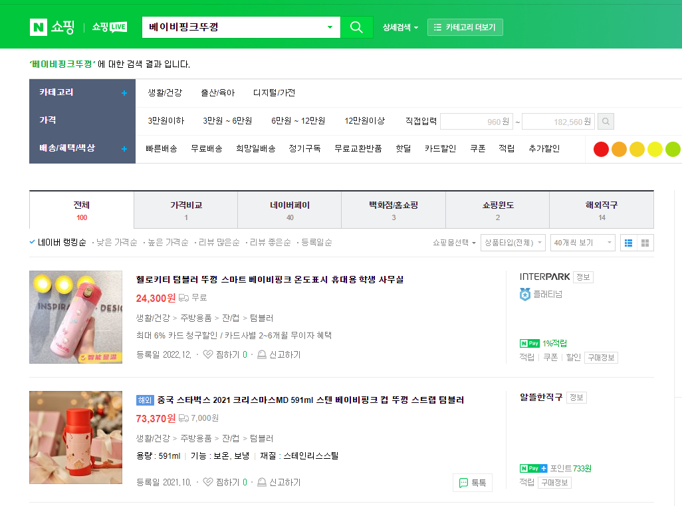The height and width of the screenshot is (506, 682).
Task: Sort by 등록일순
Action: 316,242
